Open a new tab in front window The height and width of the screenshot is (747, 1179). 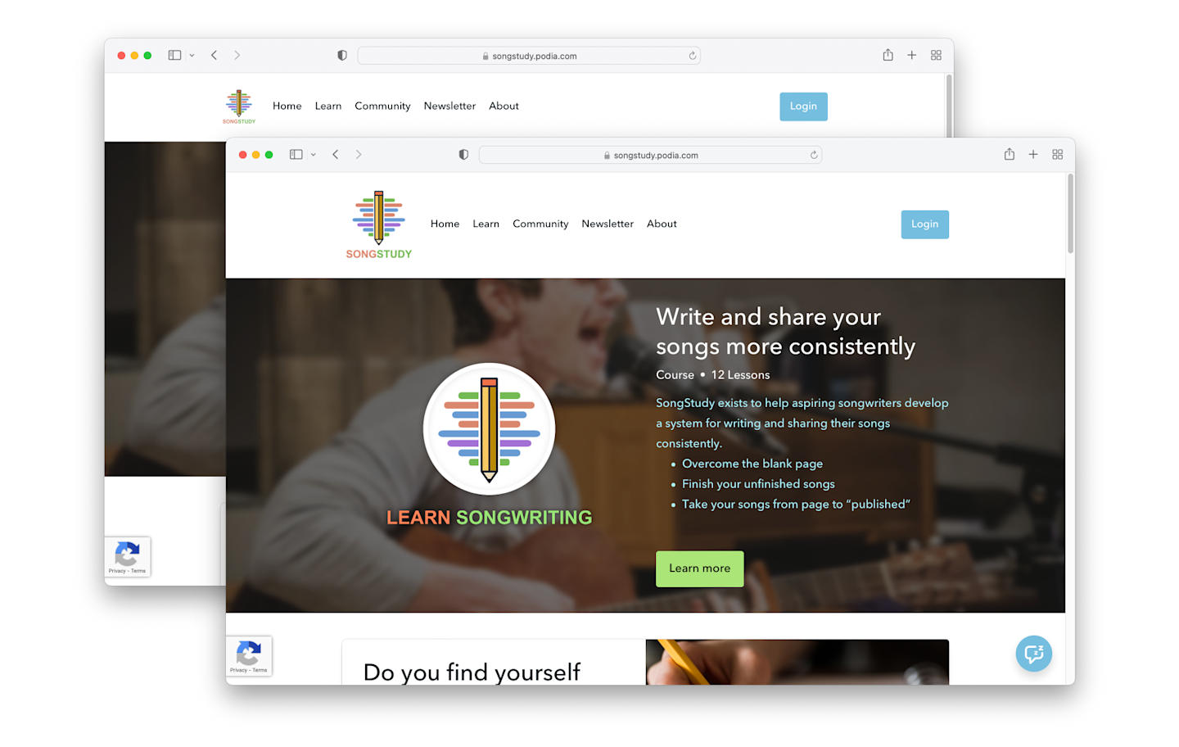coord(1033,154)
